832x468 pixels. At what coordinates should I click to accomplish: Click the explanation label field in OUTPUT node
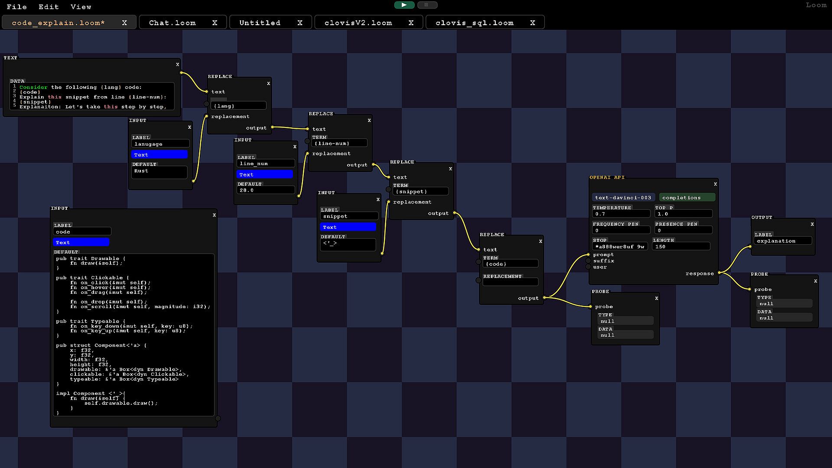coord(782,241)
